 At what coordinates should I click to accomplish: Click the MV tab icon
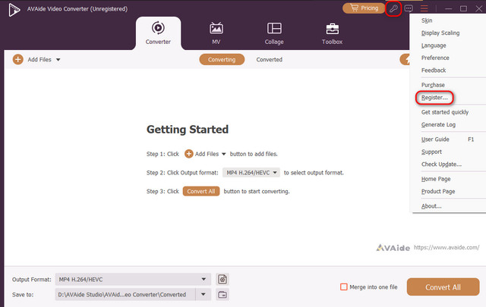click(216, 28)
